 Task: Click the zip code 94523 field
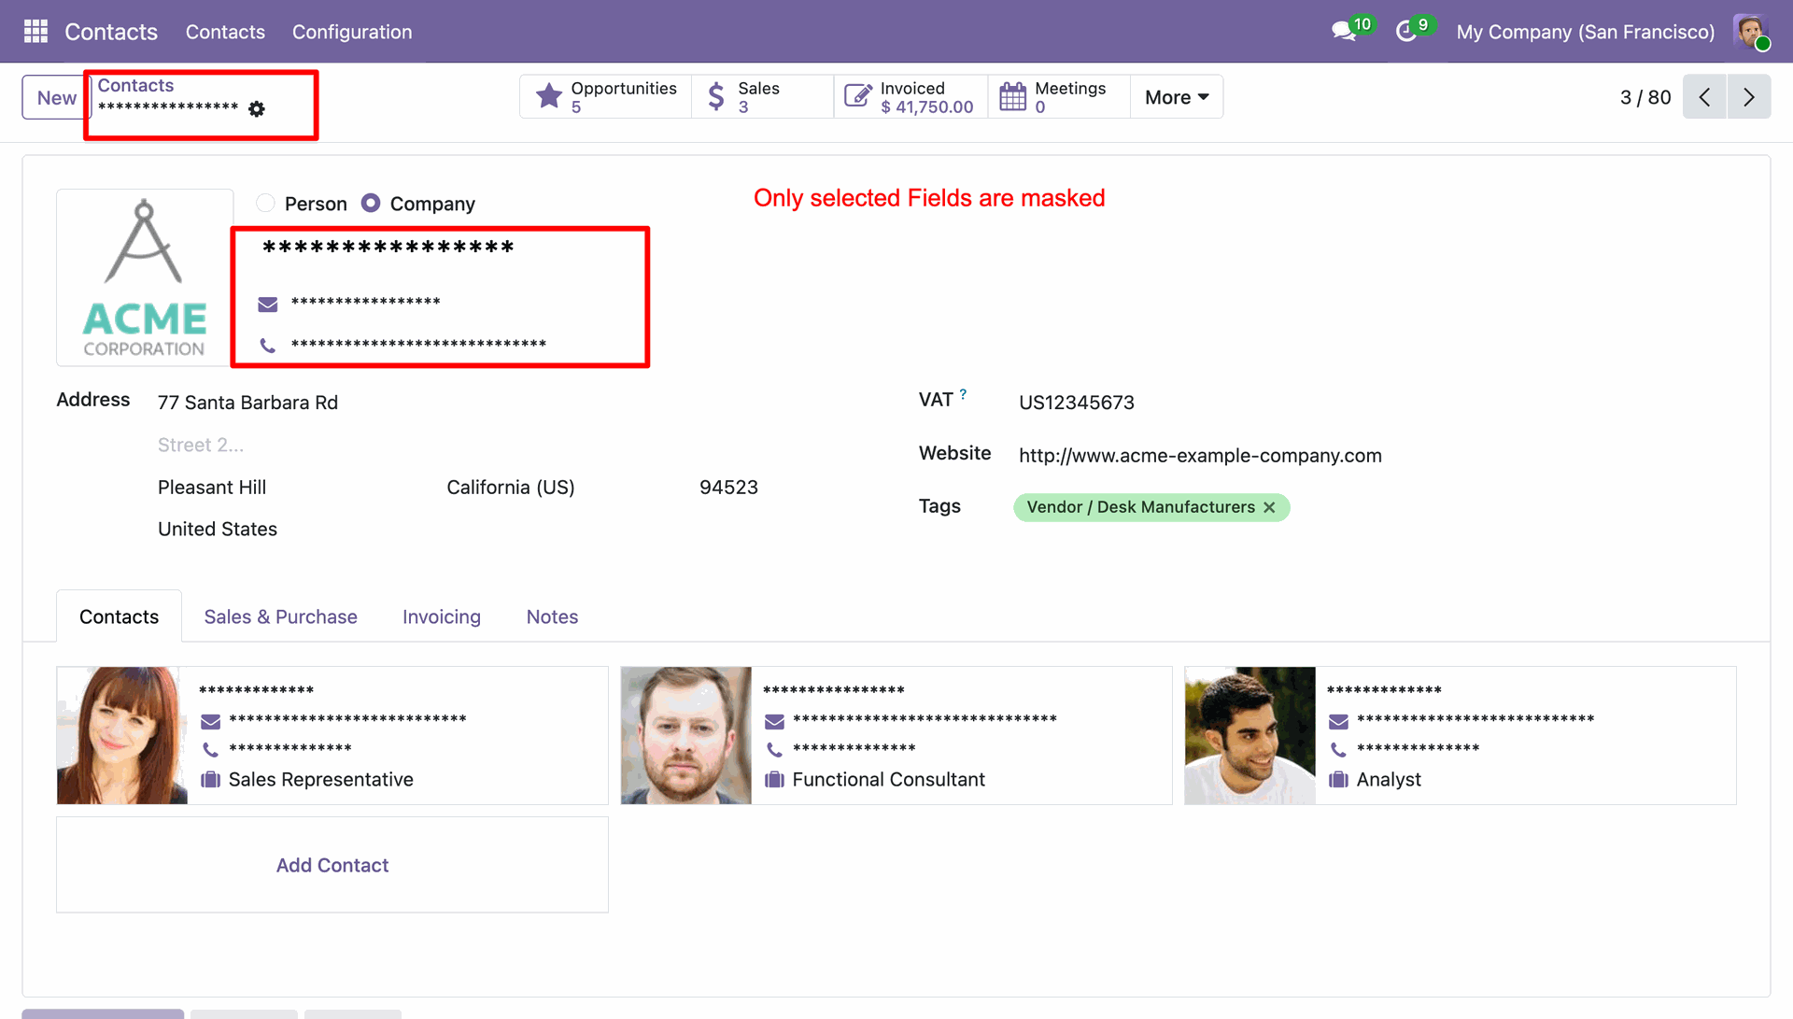coord(728,488)
